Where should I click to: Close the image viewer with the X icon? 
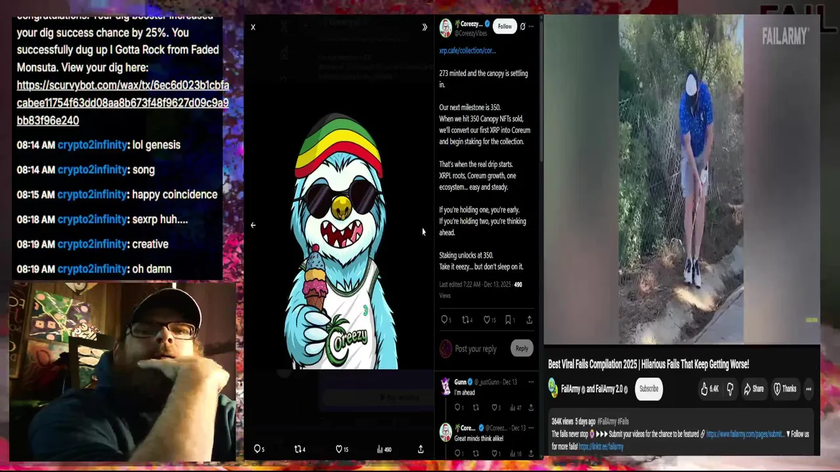(253, 27)
